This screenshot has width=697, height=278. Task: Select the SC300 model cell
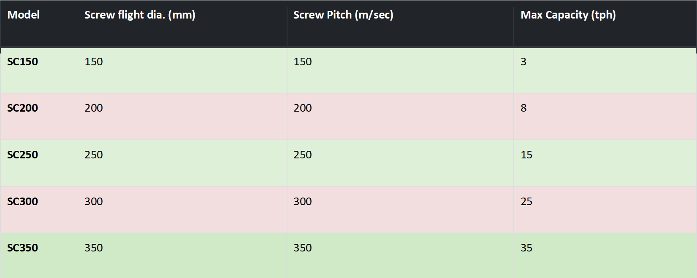(23, 202)
